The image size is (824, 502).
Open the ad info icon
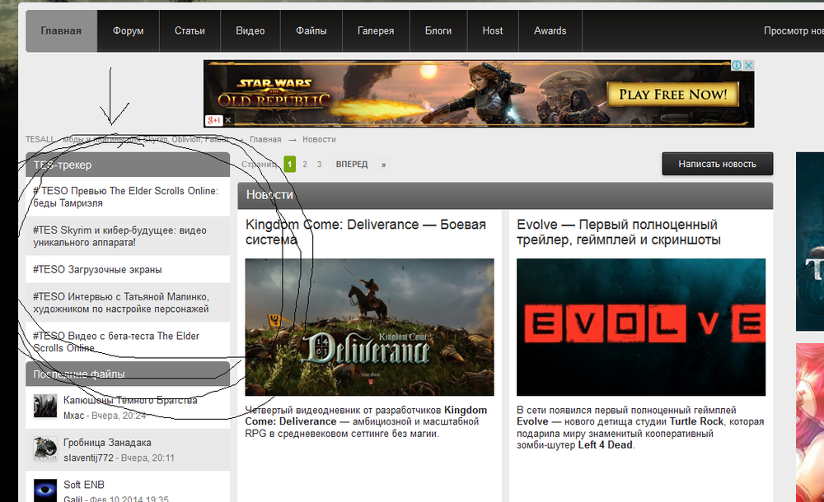click(x=737, y=65)
